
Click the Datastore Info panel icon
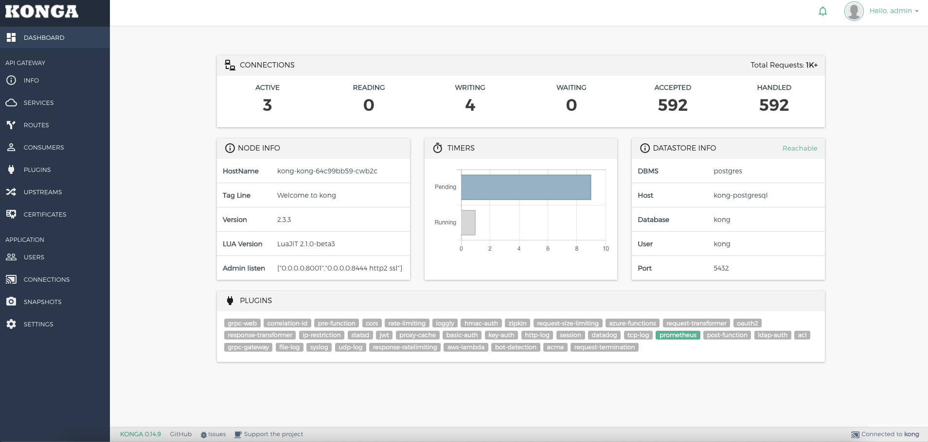click(644, 148)
